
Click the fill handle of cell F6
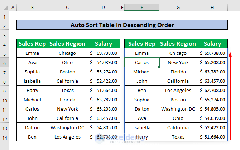tap(159, 67)
